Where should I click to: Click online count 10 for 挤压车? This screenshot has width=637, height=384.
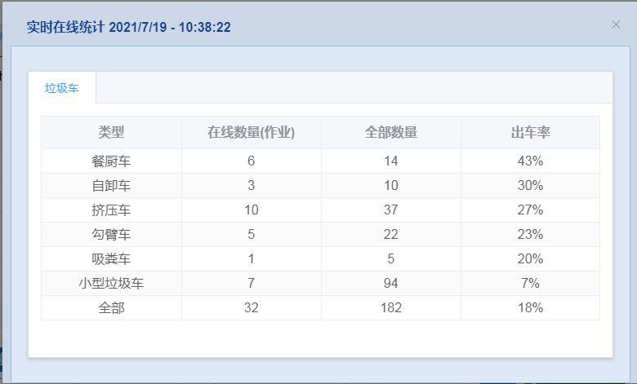251,210
